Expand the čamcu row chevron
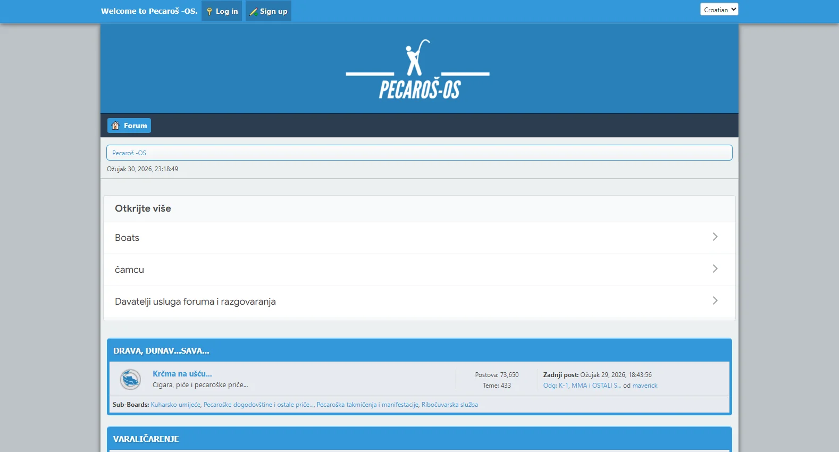Image resolution: width=839 pixels, height=452 pixels. point(715,269)
